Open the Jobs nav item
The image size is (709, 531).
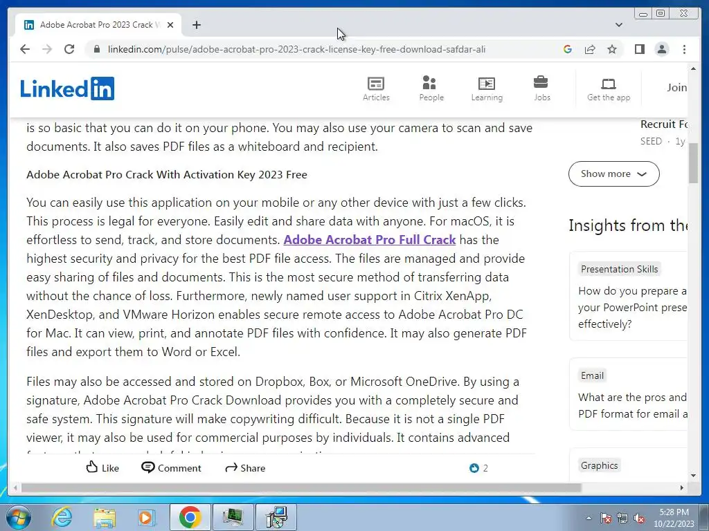point(541,88)
